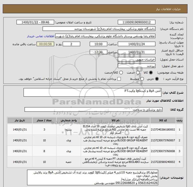Click the buyer notes text box
Screen dimensions: 193x187
click(x=92, y=177)
